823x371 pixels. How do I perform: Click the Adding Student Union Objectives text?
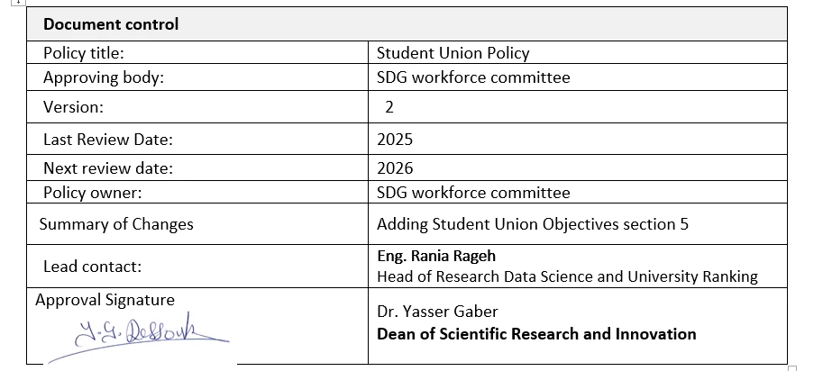(x=532, y=224)
